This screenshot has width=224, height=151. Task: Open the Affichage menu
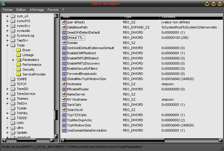click(37, 10)
